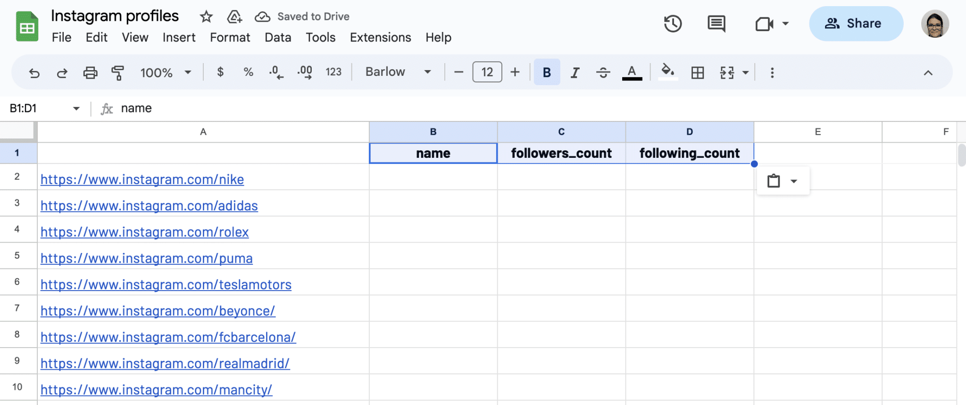Open the borders menu
The image size is (966, 405).
tap(698, 73)
